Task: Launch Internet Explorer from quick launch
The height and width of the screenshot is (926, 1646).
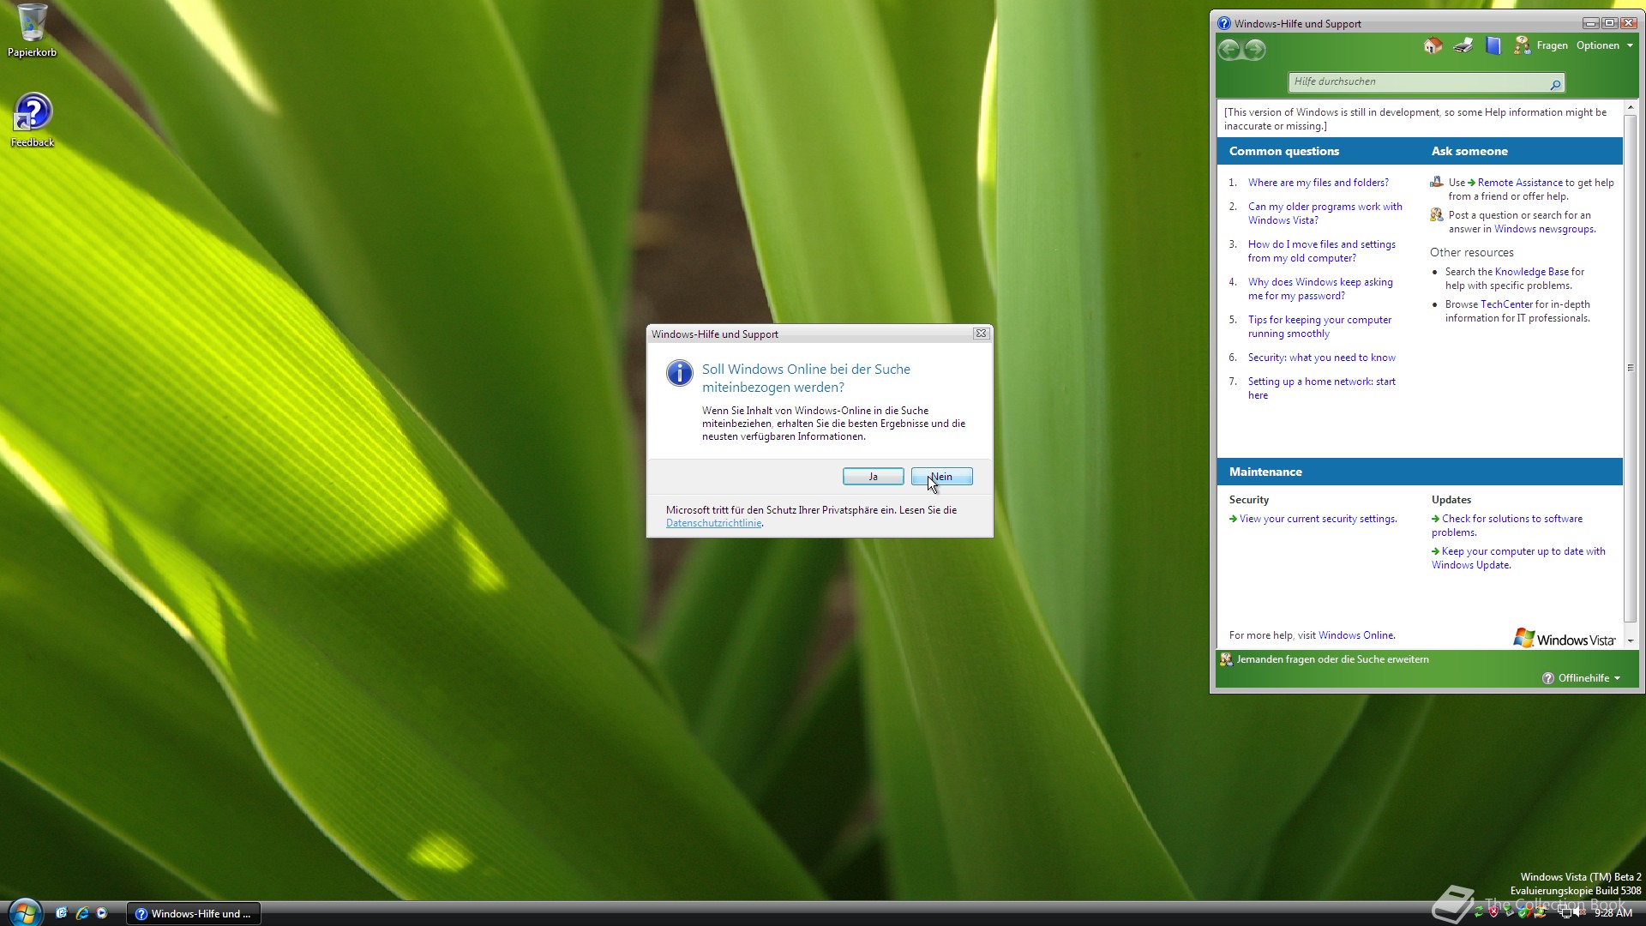Action: [82, 913]
